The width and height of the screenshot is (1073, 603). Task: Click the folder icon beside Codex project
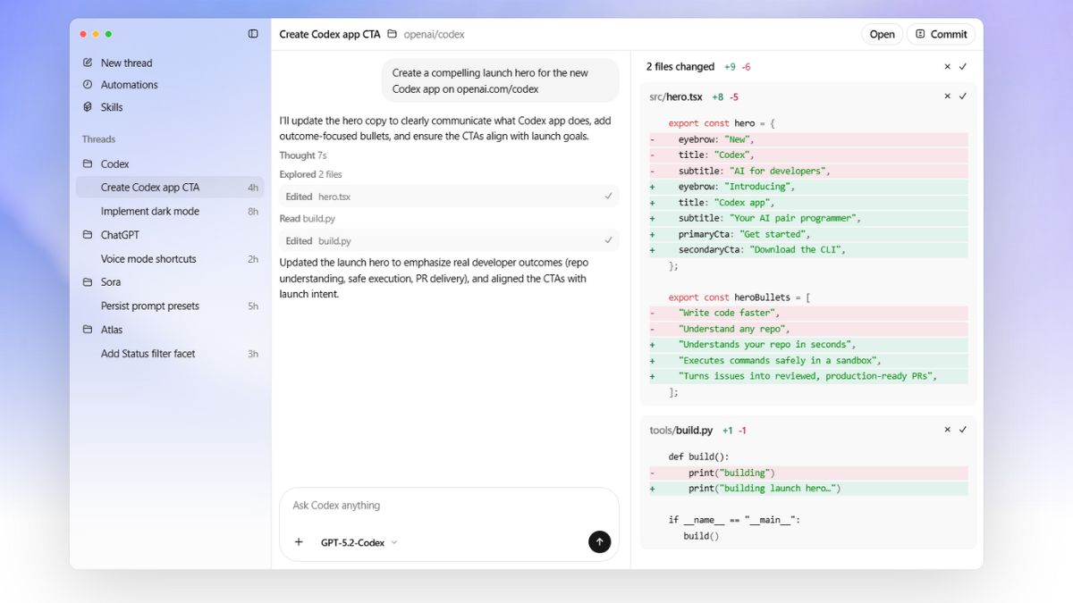86,163
